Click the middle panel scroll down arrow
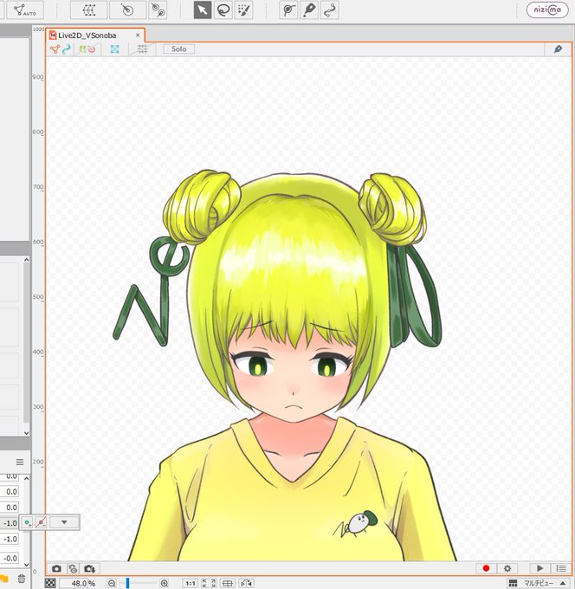575x589 pixels. (x=26, y=433)
